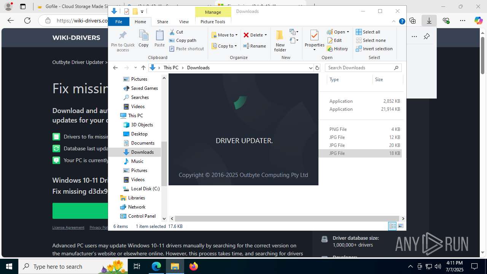
Task: Click the Cut scissors tool
Action: click(176, 32)
